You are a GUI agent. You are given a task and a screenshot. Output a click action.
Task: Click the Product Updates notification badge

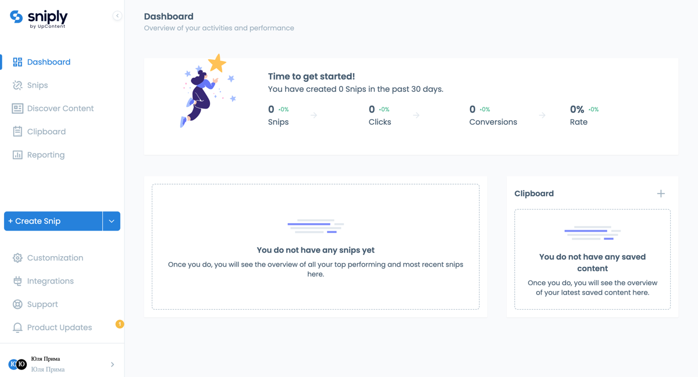pos(120,324)
